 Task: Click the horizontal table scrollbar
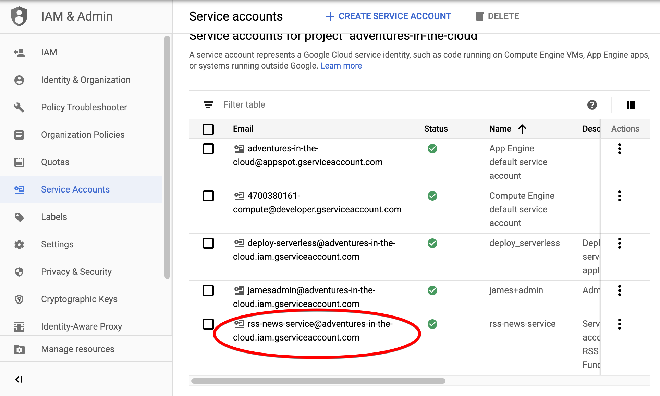tap(318, 381)
